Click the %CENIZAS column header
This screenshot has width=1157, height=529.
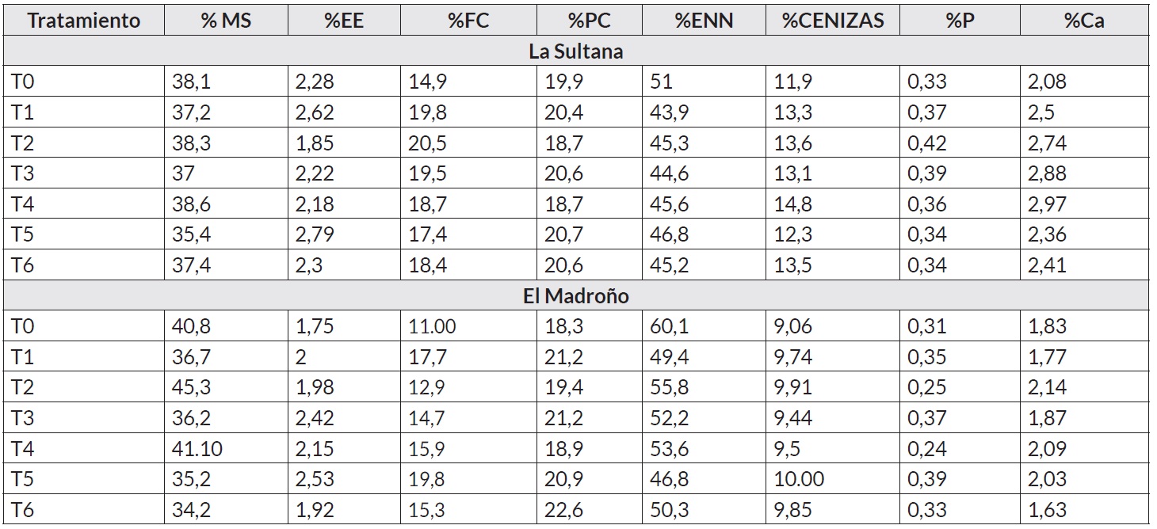click(x=832, y=21)
